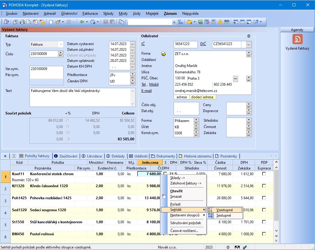Click the gear automation toolbar icon
Image resolution: width=315 pixels, height=250 pixels.
coord(92,22)
